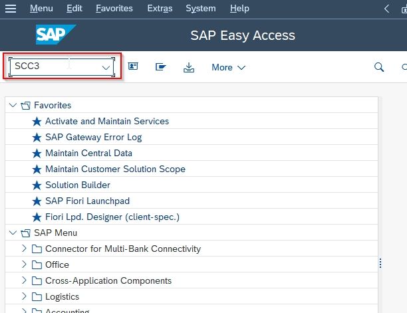Viewport: 407px width, 313px height.
Task: Open Activate and Maintain Services favorite
Action: pos(107,121)
